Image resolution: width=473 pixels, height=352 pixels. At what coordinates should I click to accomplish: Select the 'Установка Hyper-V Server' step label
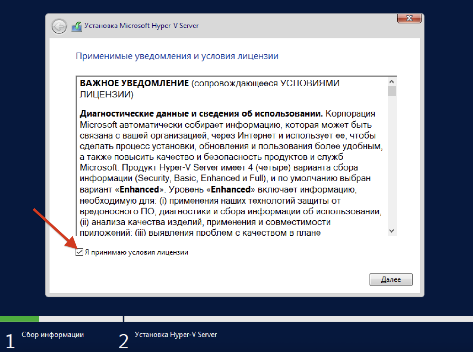tap(176, 335)
